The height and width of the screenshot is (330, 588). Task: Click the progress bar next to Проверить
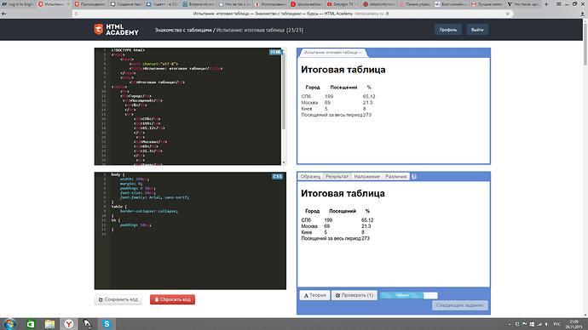[409, 295]
